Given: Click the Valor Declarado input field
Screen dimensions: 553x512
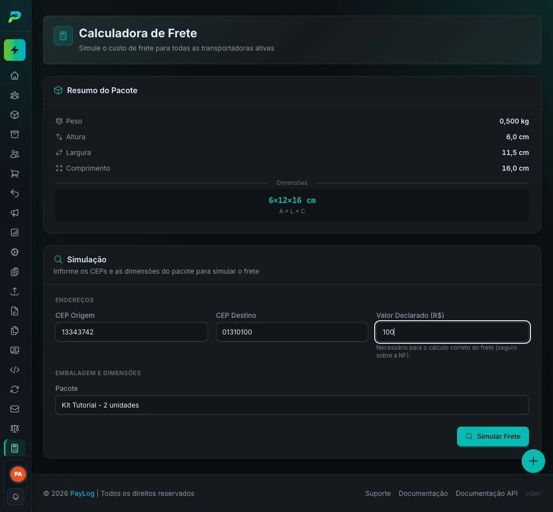Looking at the screenshot, I should click(x=453, y=332).
